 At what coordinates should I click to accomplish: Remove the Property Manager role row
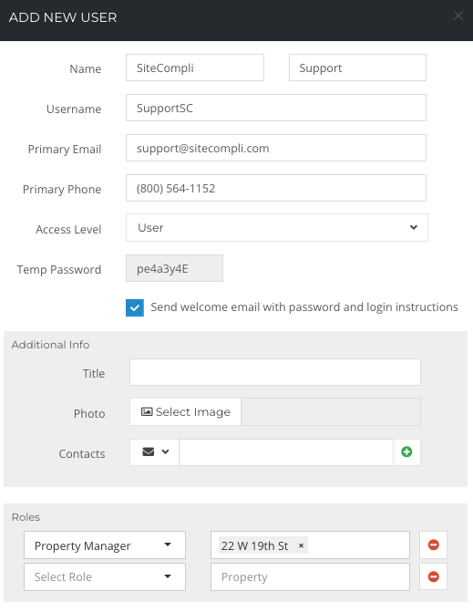click(433, 545)
